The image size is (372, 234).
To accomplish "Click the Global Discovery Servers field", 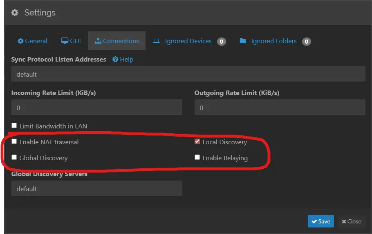I will pyautogui.click(x=96, y=189).
